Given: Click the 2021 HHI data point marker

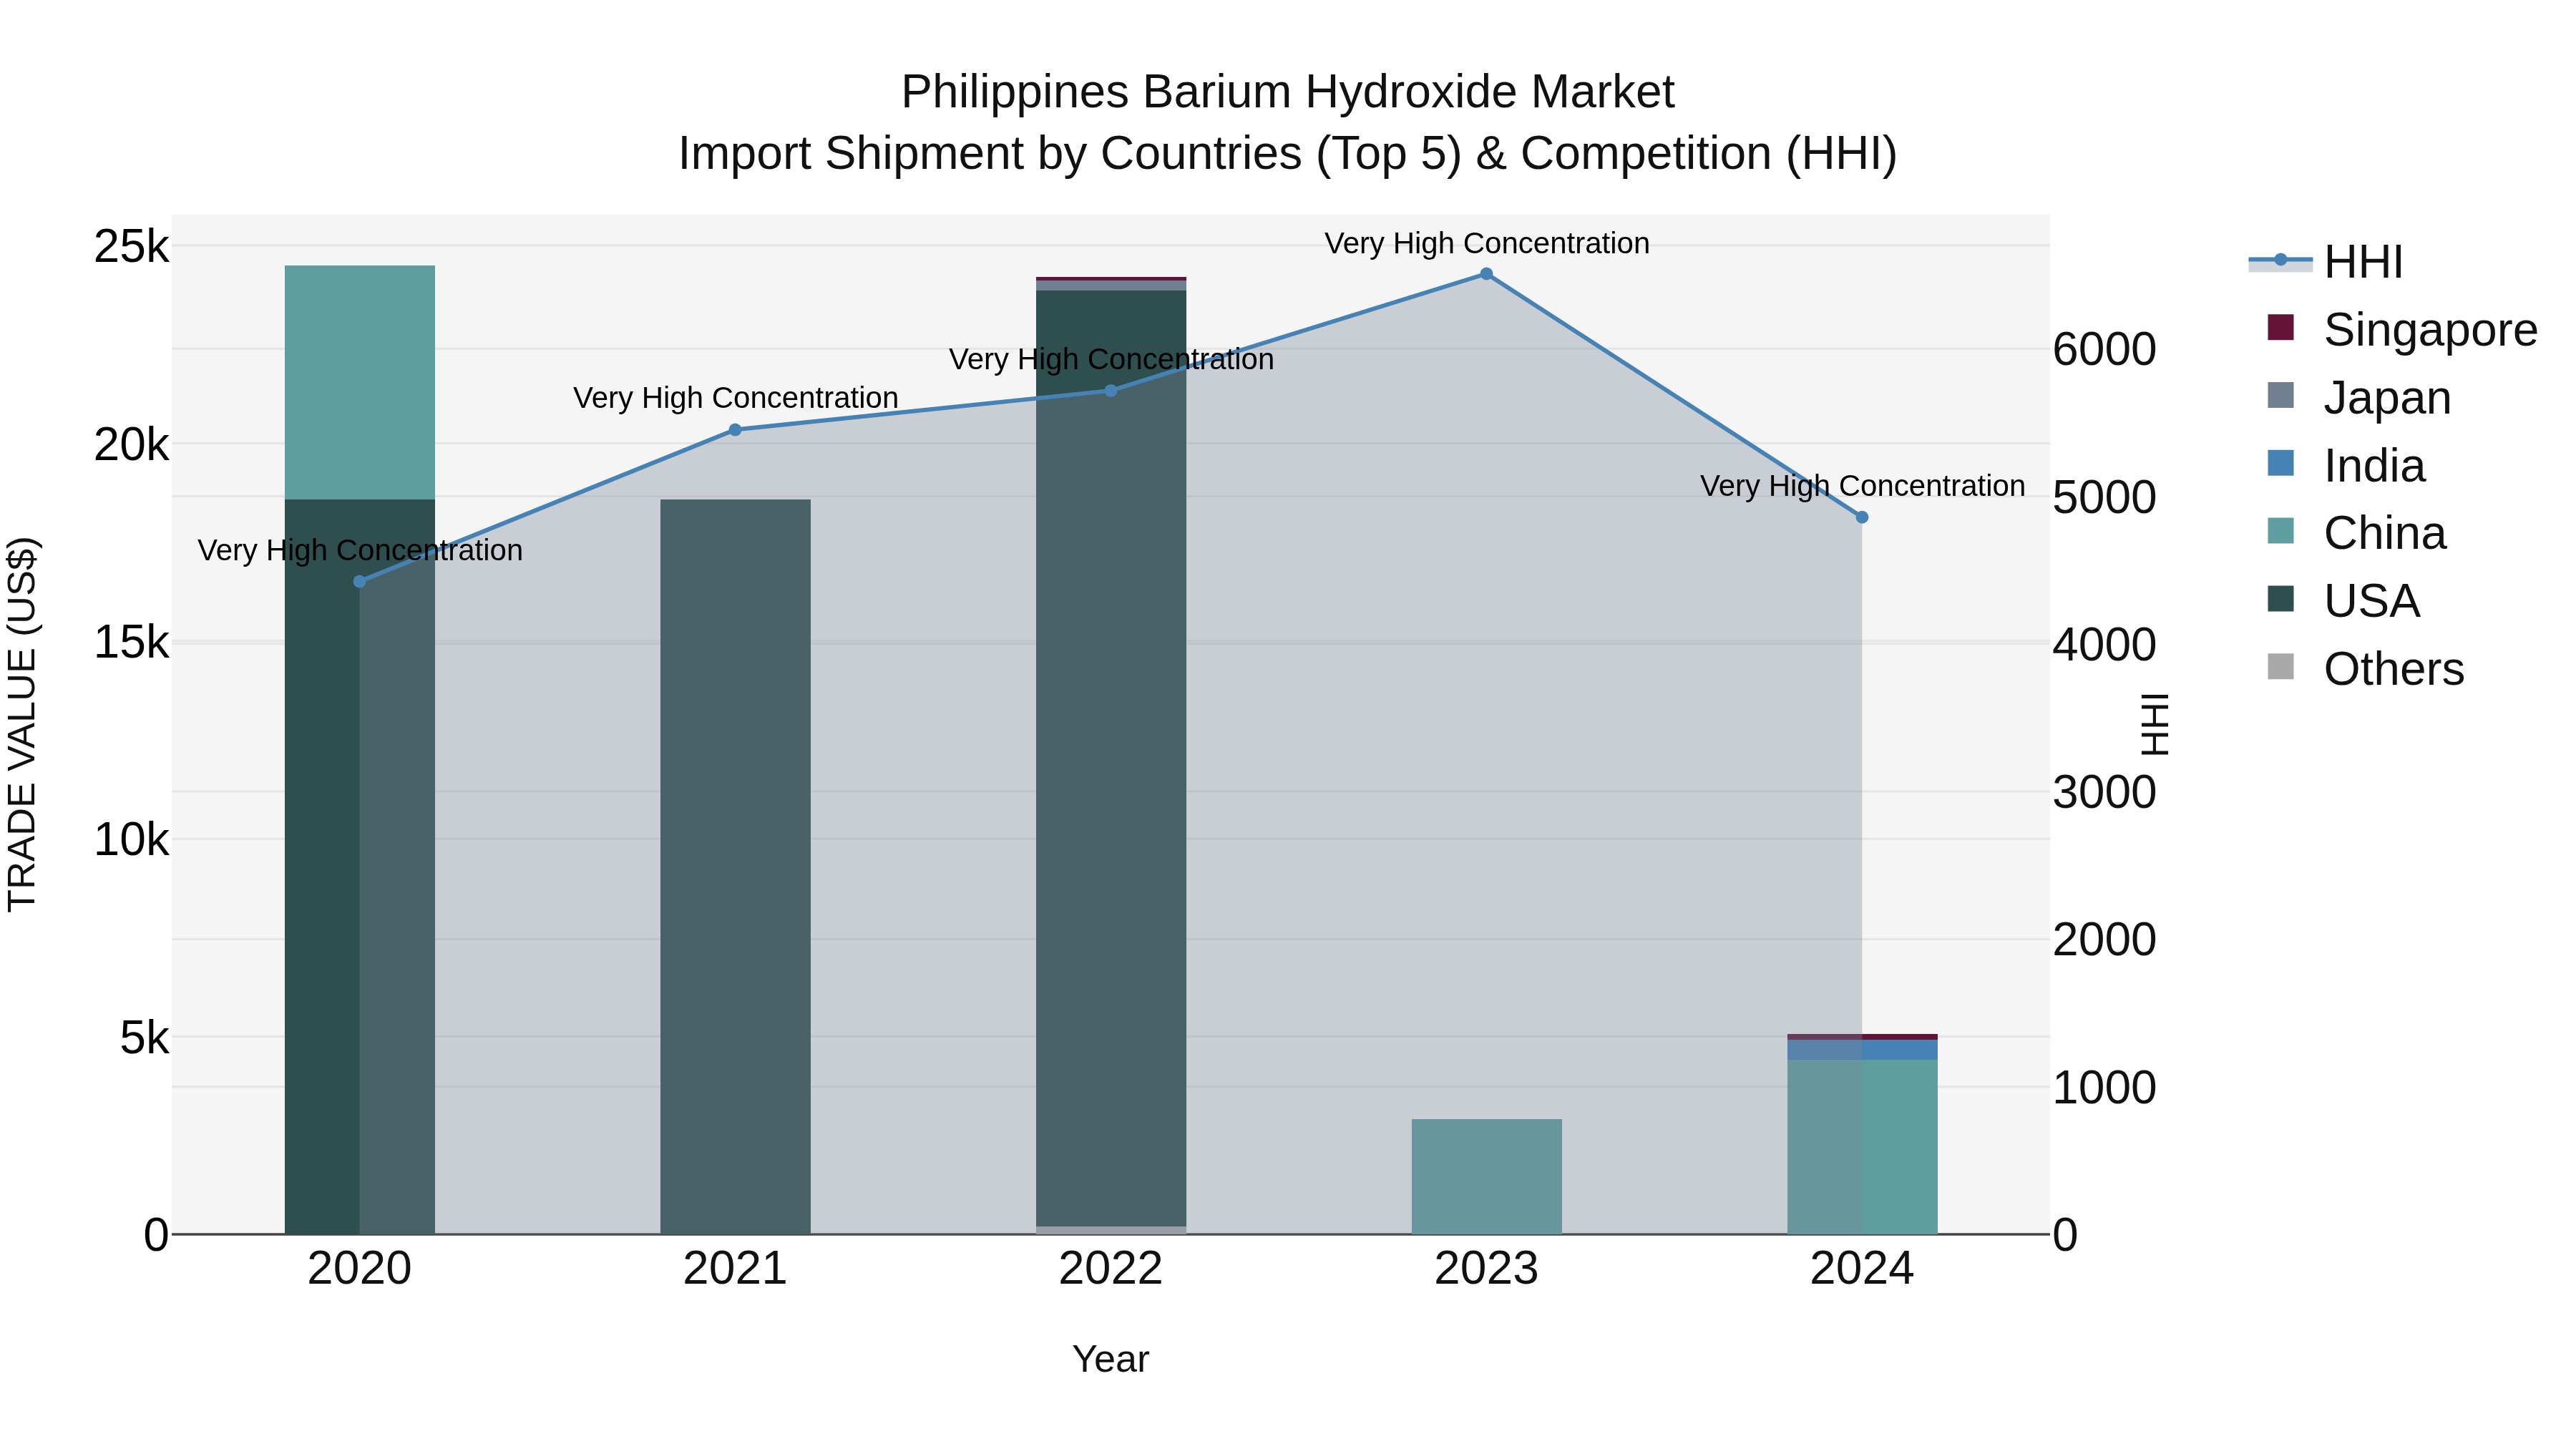Looking at the screenshot, I should tap(735, 430).
